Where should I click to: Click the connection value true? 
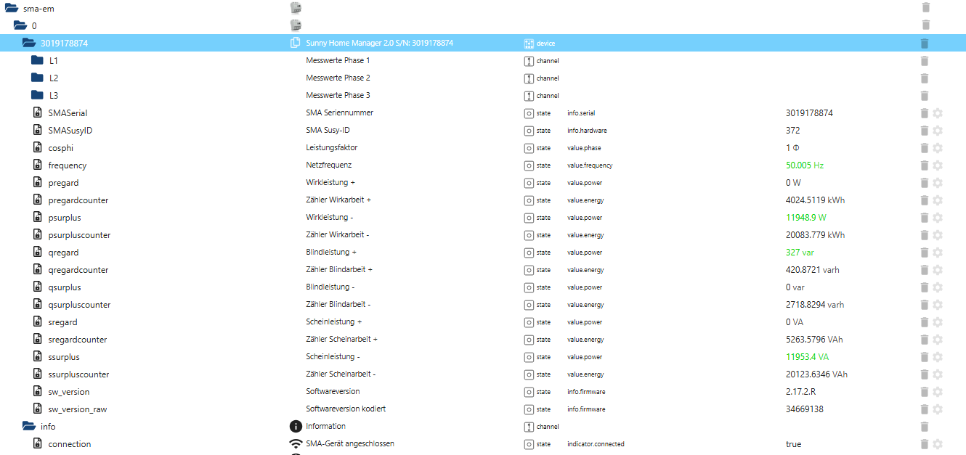click(794, 444)
